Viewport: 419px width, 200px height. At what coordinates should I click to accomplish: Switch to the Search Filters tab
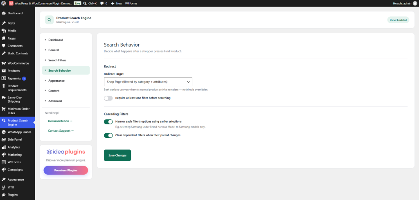(x=66, y=60)
